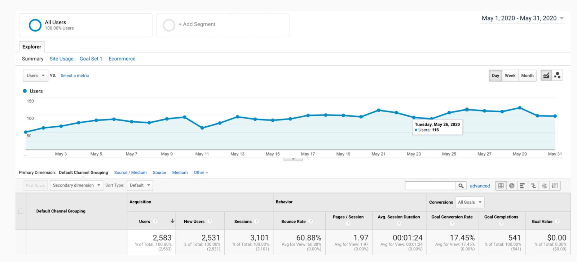
Task: Select the Data table view icon
Action: pos(501,186)
